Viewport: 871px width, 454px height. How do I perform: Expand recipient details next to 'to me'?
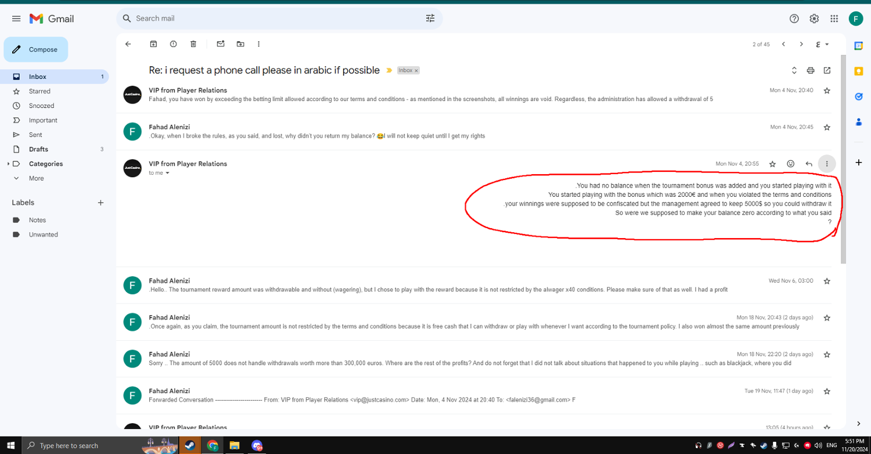tap(168, 173)
